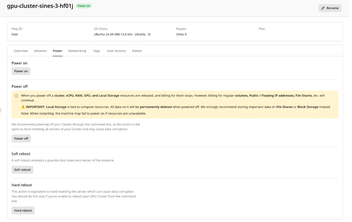
Task: Click the green Power on status badge
Action: point(84,6)
